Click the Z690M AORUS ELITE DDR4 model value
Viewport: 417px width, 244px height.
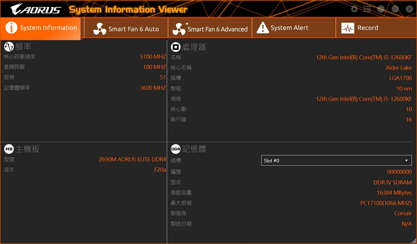pos(132,159)
